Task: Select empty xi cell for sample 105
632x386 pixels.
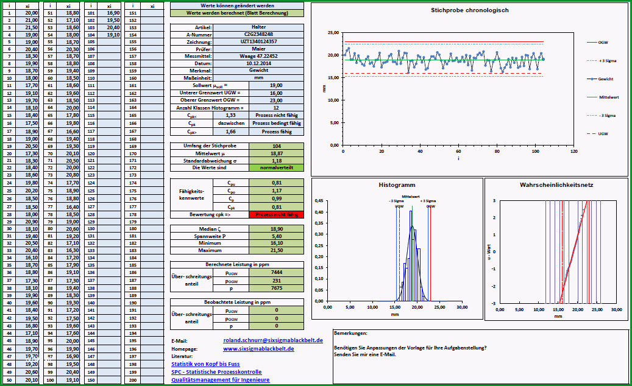Action: pyautogui.click(x=109, y=42)
